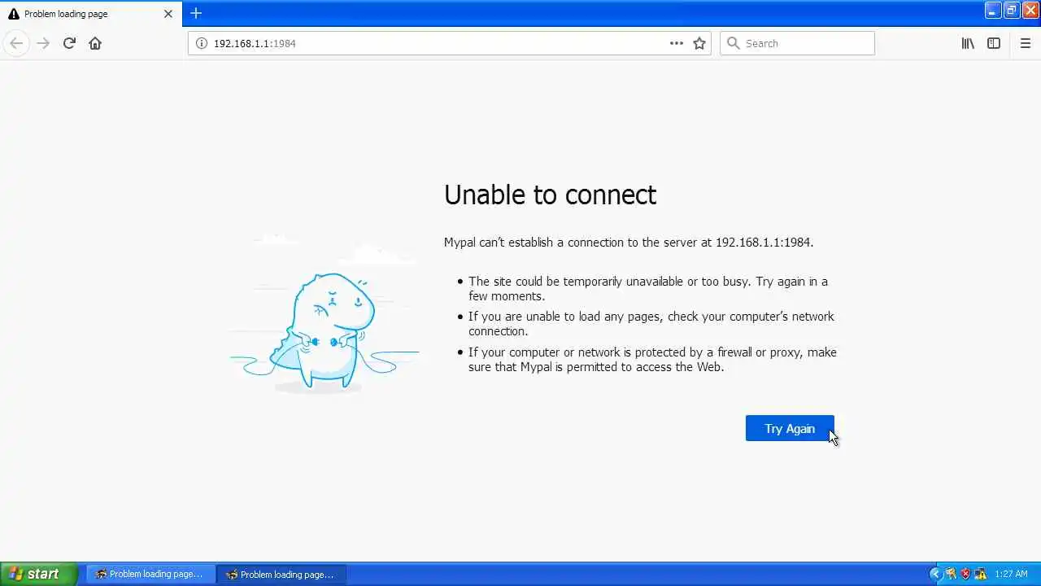Minimize the browser window
The height and width of the screenshot is (586, 1041).
[x=993, y=11]
